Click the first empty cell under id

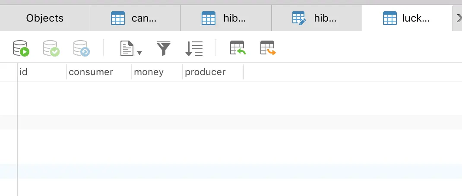pyautogui.click(x=41, y=90)
